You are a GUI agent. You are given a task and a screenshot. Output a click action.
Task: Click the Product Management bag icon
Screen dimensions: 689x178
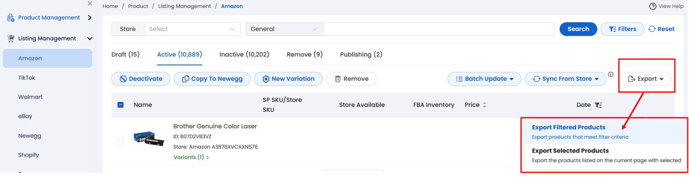[11, 18]
